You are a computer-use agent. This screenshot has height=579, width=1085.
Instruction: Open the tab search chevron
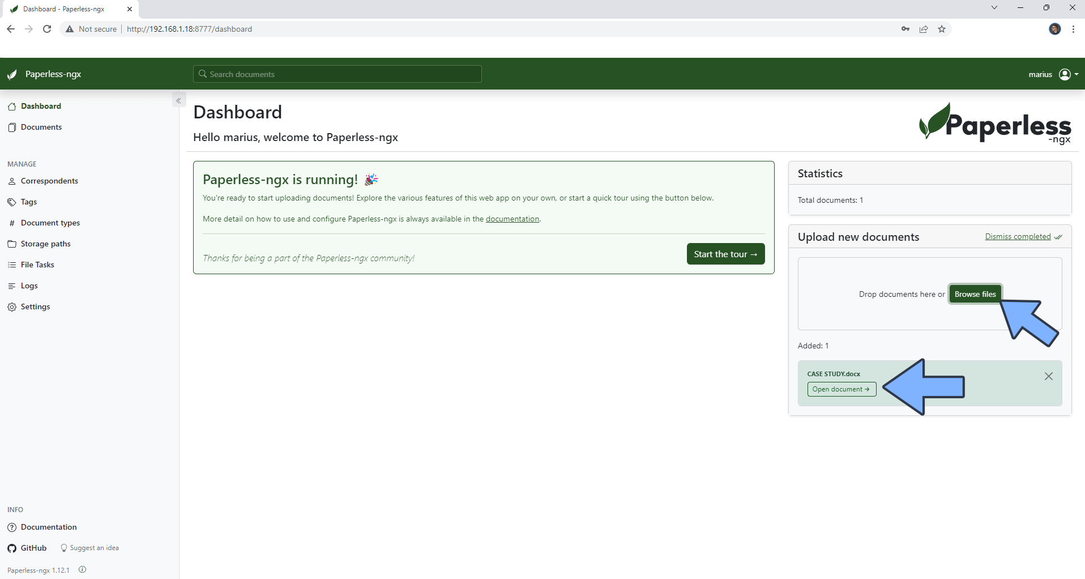[994, 7]
